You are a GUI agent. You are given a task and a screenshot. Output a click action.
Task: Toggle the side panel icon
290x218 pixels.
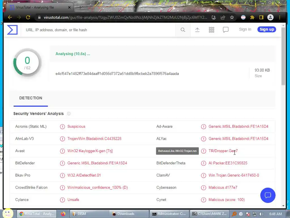tap(261, 17)
